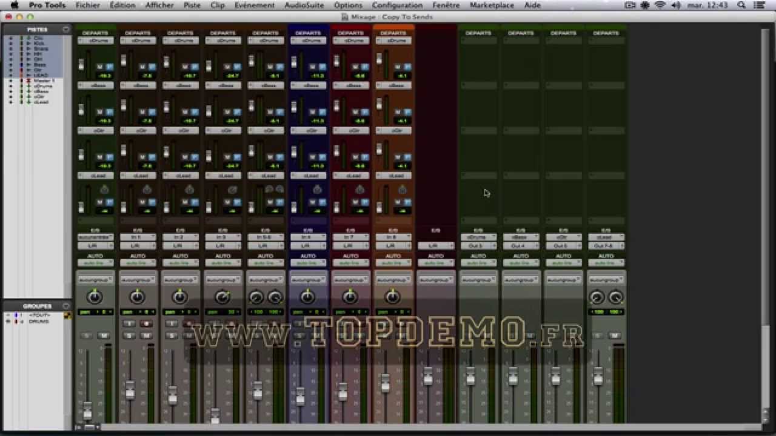Open the Master channel L/R output selector
Image resolution: width=776 pixels, height=436 pixels.
tap(435, 246)
